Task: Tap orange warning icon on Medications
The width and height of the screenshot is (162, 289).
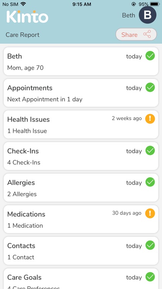Action: coord(150,213)
